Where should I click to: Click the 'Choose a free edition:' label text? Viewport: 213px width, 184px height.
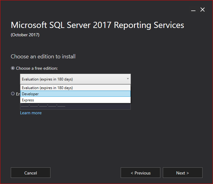(37, 68)
